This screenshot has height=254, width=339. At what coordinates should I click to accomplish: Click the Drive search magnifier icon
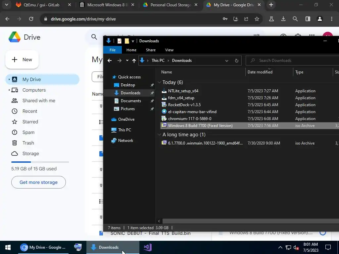[94, 37]
